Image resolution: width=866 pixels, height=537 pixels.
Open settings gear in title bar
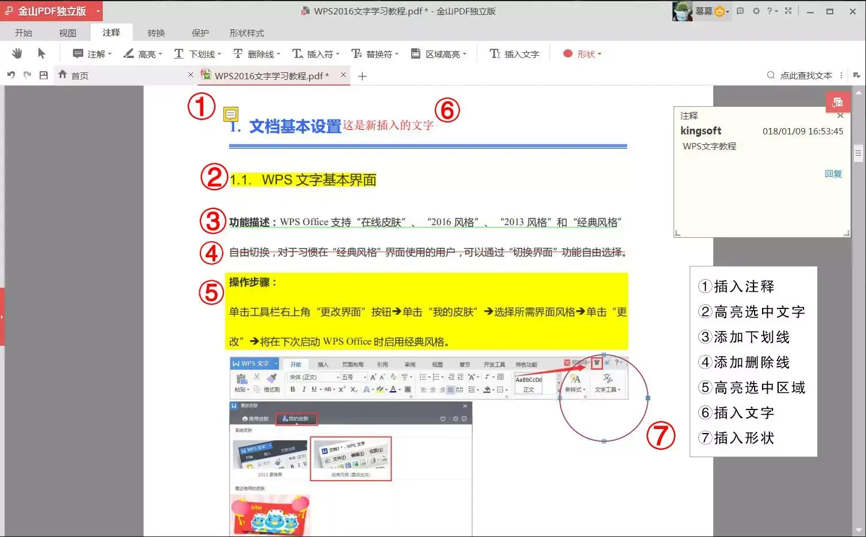click(x=756, y=11)
